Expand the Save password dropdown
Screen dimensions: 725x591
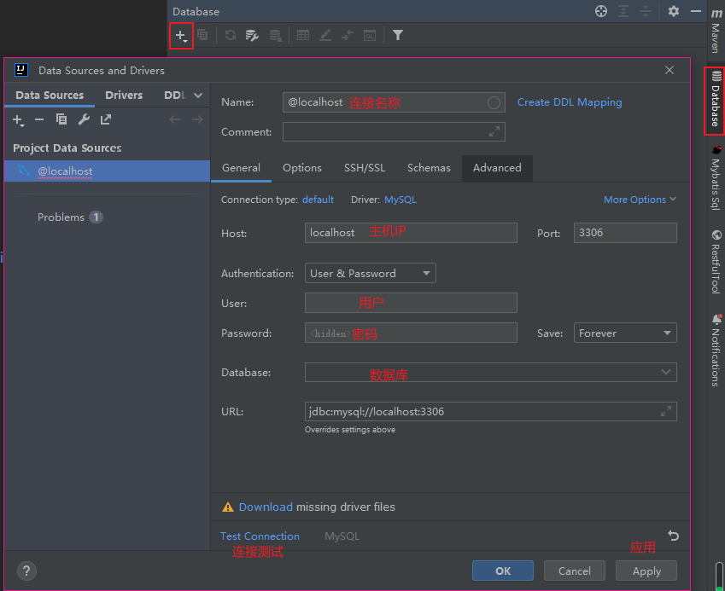coord(626,333)
